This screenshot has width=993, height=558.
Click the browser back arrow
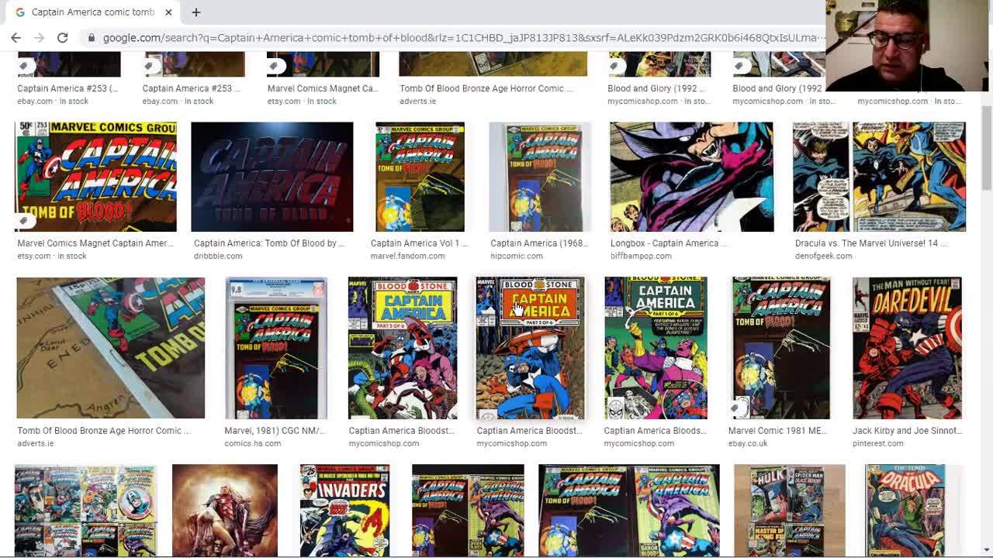16,37
